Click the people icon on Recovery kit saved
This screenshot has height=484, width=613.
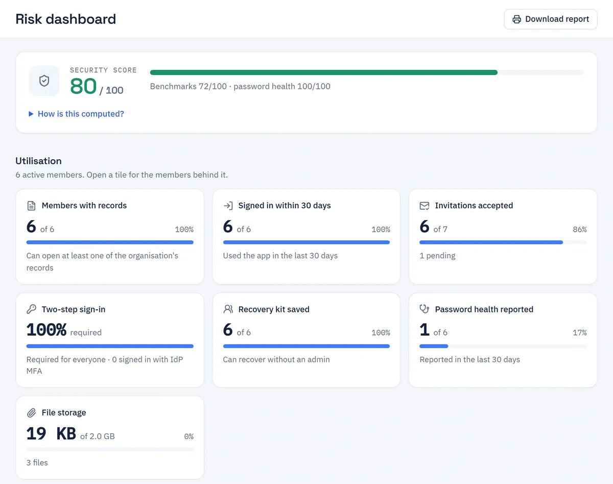coord(228,309)
